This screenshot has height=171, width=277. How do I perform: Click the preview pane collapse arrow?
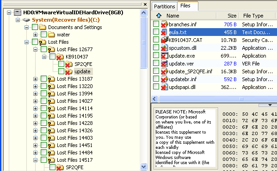[x=270, y=105]
